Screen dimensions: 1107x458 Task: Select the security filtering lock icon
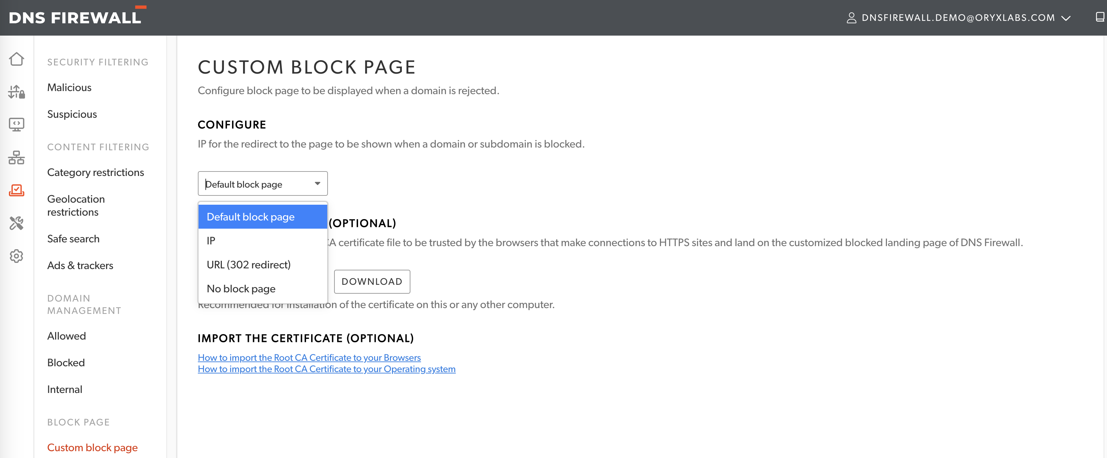(x=16, y=91)
